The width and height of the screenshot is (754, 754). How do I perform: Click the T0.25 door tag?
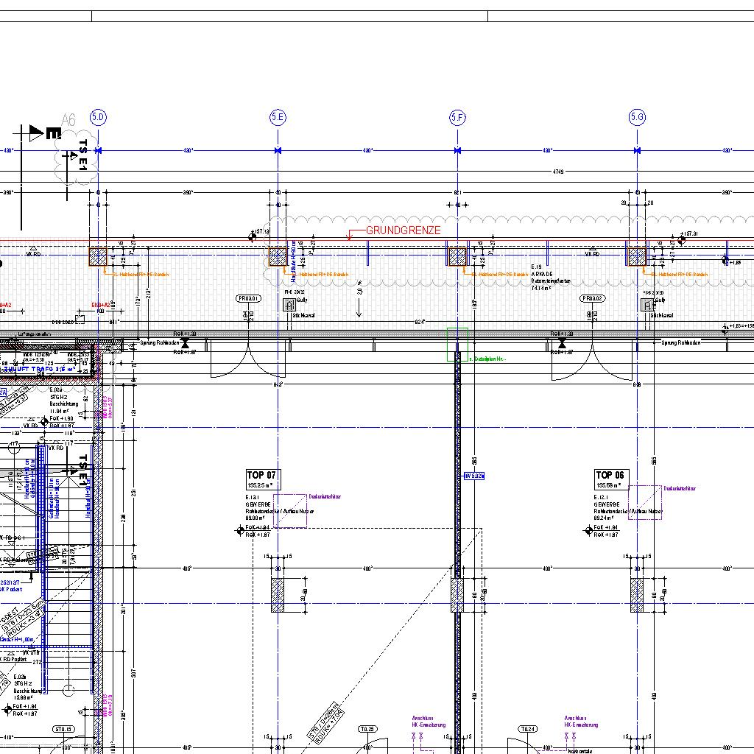368,729
